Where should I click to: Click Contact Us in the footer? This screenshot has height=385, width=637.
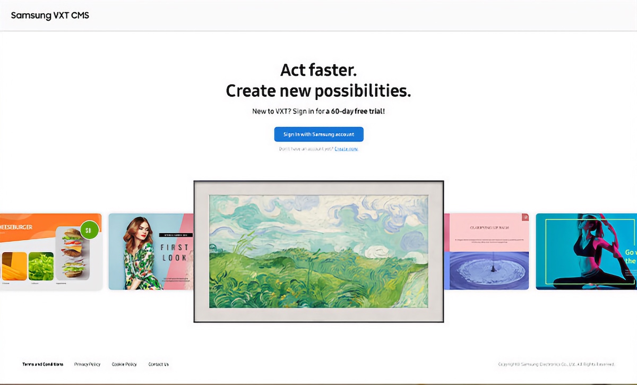pyautogui.click(x=158, y=364)
